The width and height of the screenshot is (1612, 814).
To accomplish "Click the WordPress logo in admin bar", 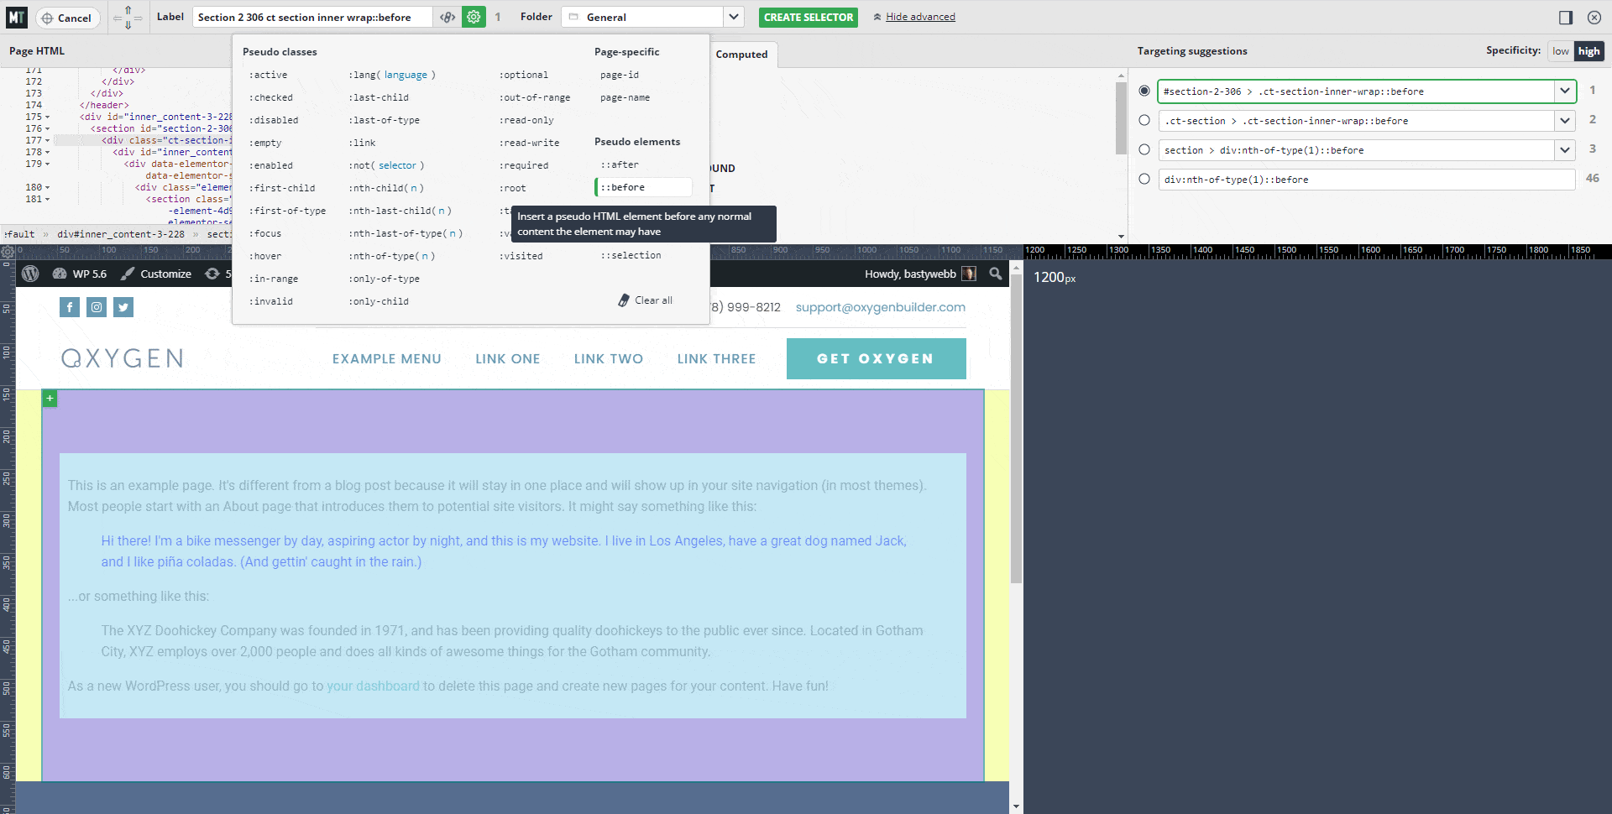I will pyautogui.click(x=30, y=274).
